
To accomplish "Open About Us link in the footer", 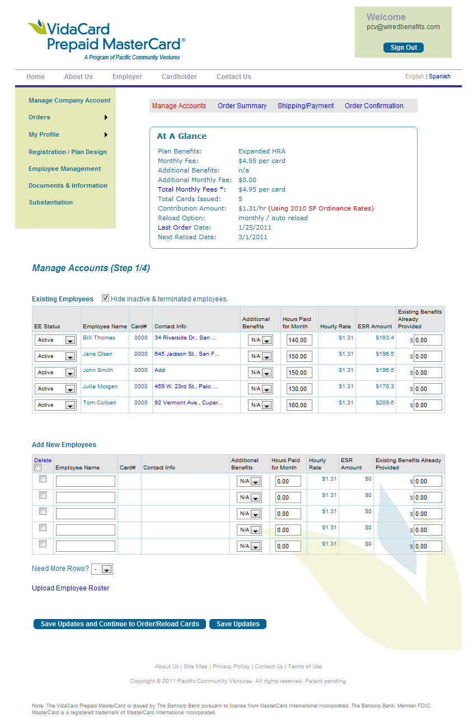I will [167, 667].
